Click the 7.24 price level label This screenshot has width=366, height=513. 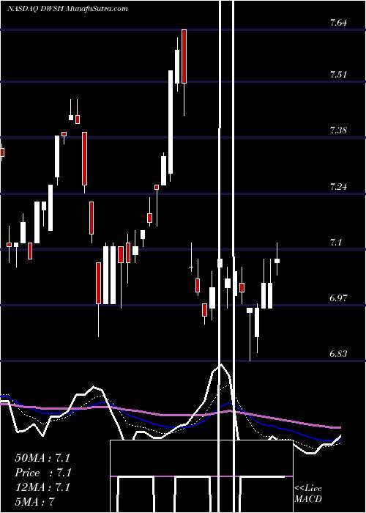[x=338, y=187]
